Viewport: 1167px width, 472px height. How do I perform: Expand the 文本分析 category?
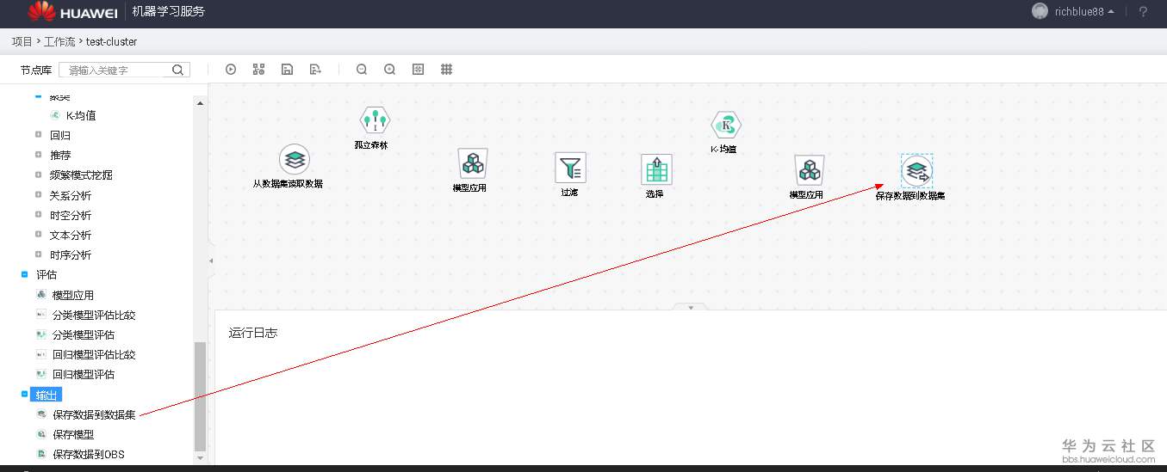click(x=38, y=235)
